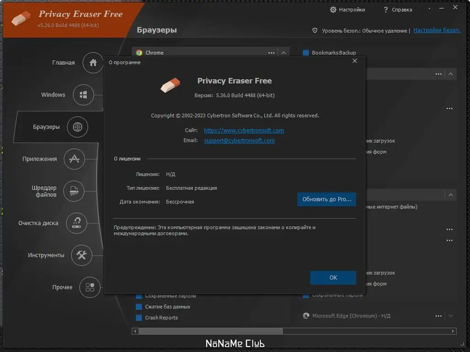Open the Очистка диска tool icon
Viewport: 470px width, 352px height.
point(77,223)
